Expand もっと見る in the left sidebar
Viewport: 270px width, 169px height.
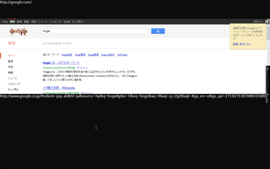pyautogui.click(x=13, y=89)
